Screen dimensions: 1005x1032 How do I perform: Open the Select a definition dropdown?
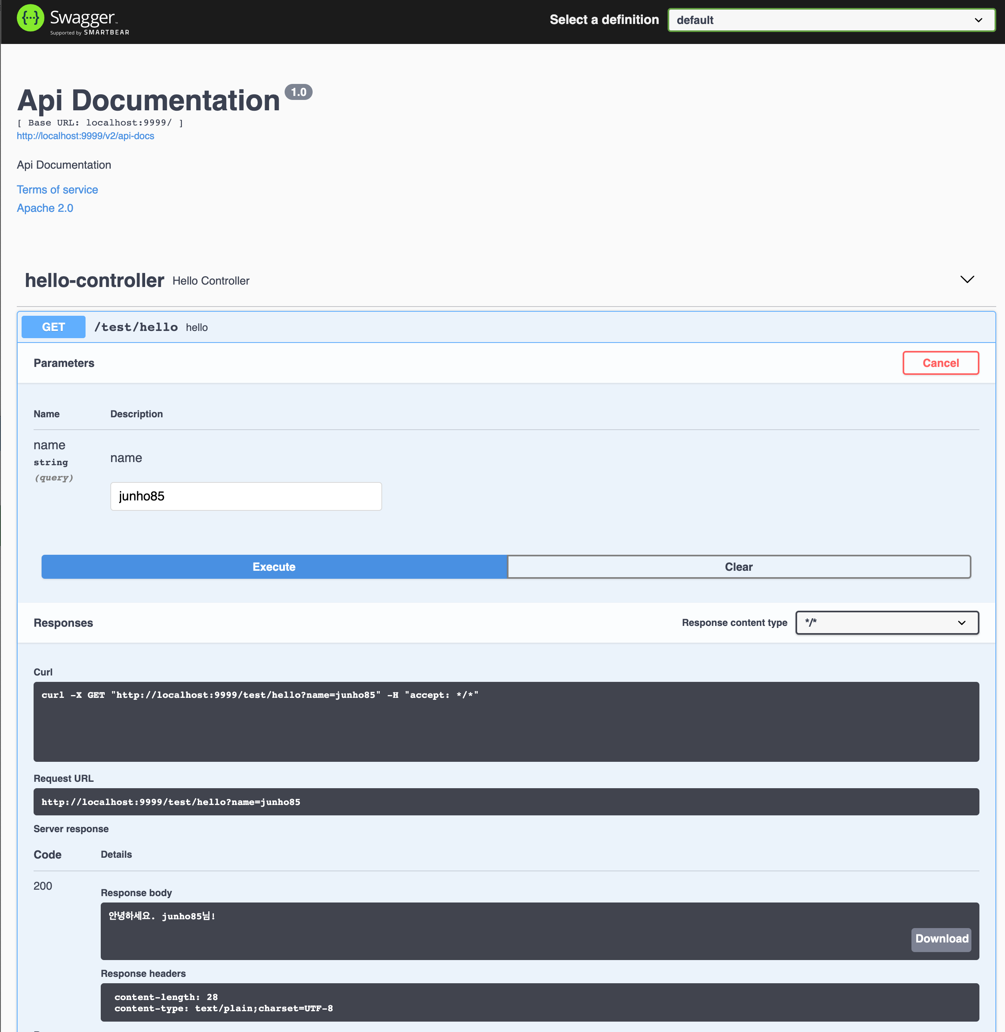[x=831, y=20]
